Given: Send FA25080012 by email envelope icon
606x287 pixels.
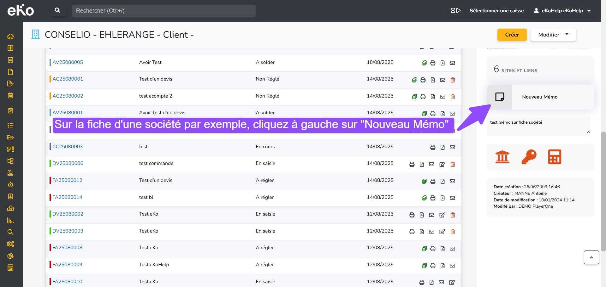Looking at the screenshot, I should coord(452,181).
